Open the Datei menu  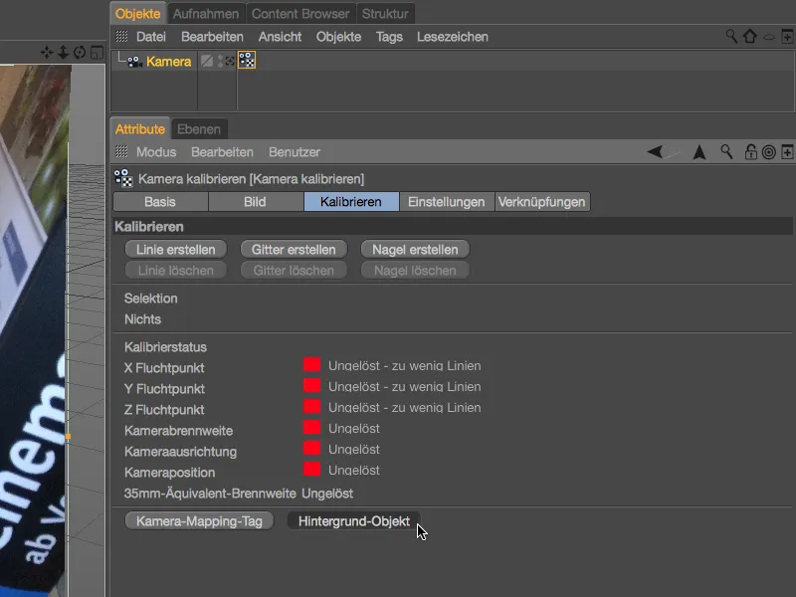click(151, 37)
